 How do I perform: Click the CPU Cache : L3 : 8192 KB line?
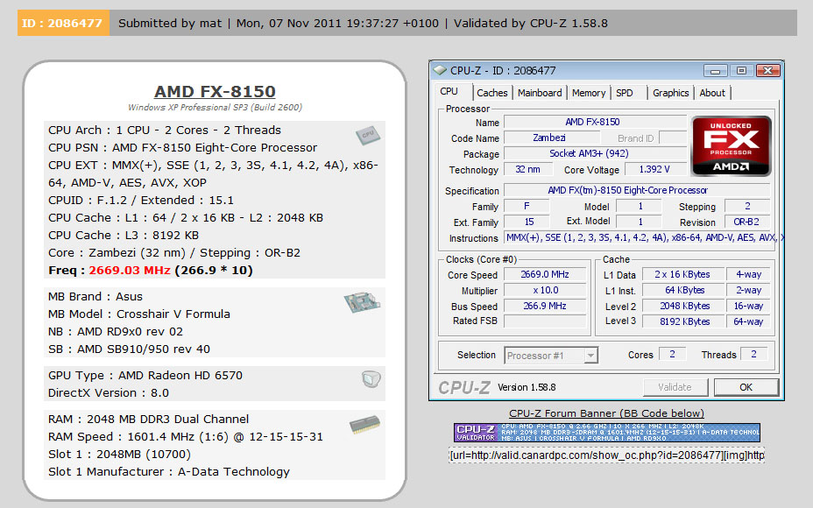(x=124, y=236)
